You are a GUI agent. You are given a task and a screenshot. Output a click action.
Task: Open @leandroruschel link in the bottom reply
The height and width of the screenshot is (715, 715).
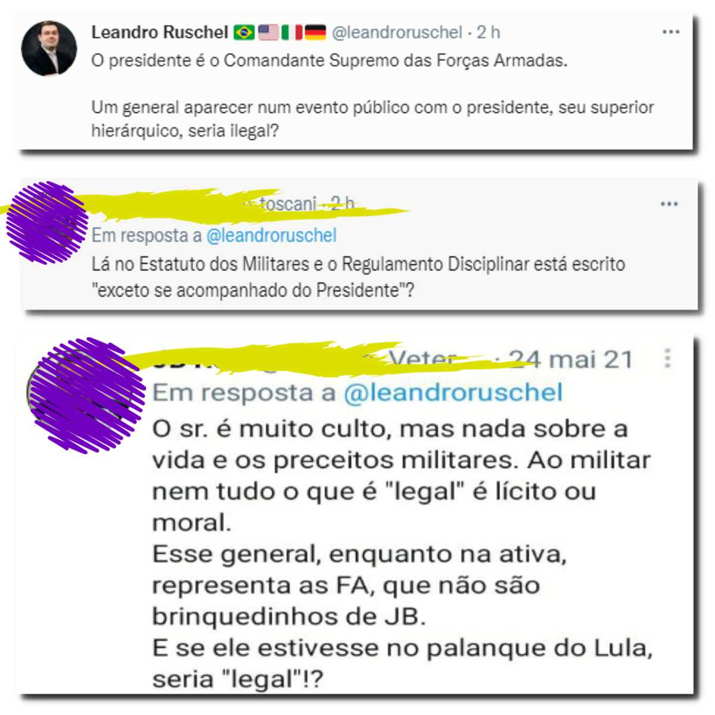click(x=453, y=393)
